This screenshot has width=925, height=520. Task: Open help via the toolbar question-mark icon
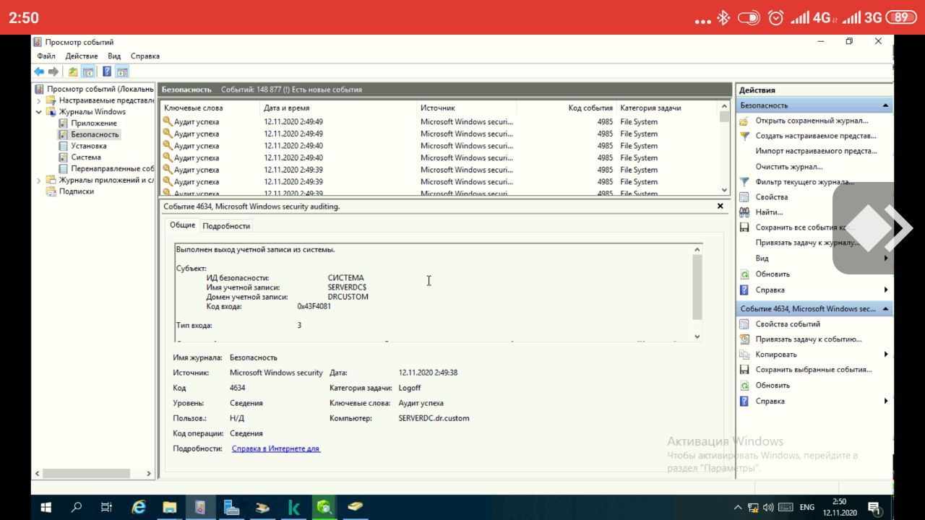pyautogui.click(x=107, y=71)
